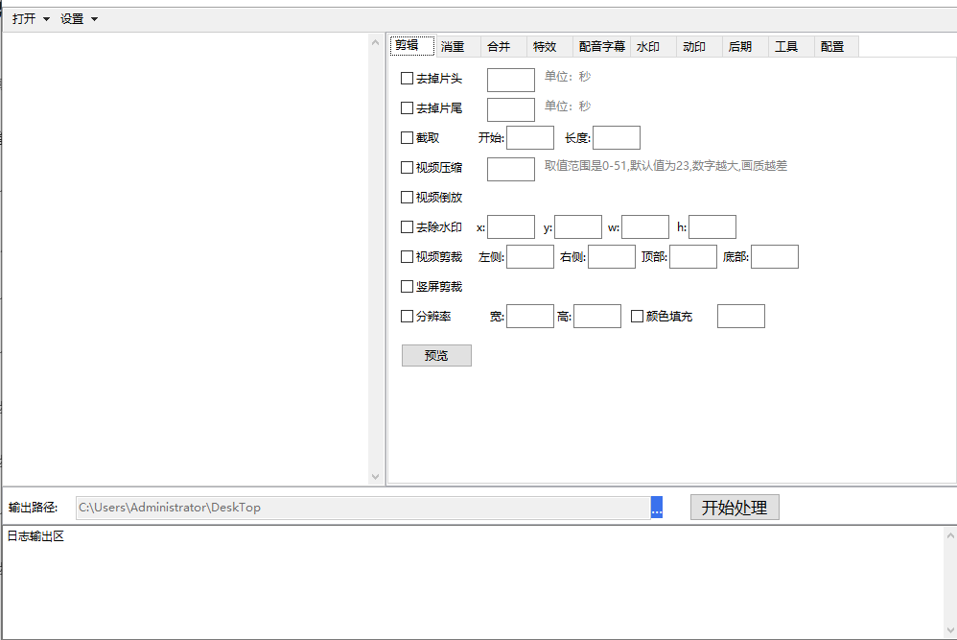Focus the 去除水印 w input field
Viewport: 957px width, 640px height.
click(645, 227)
